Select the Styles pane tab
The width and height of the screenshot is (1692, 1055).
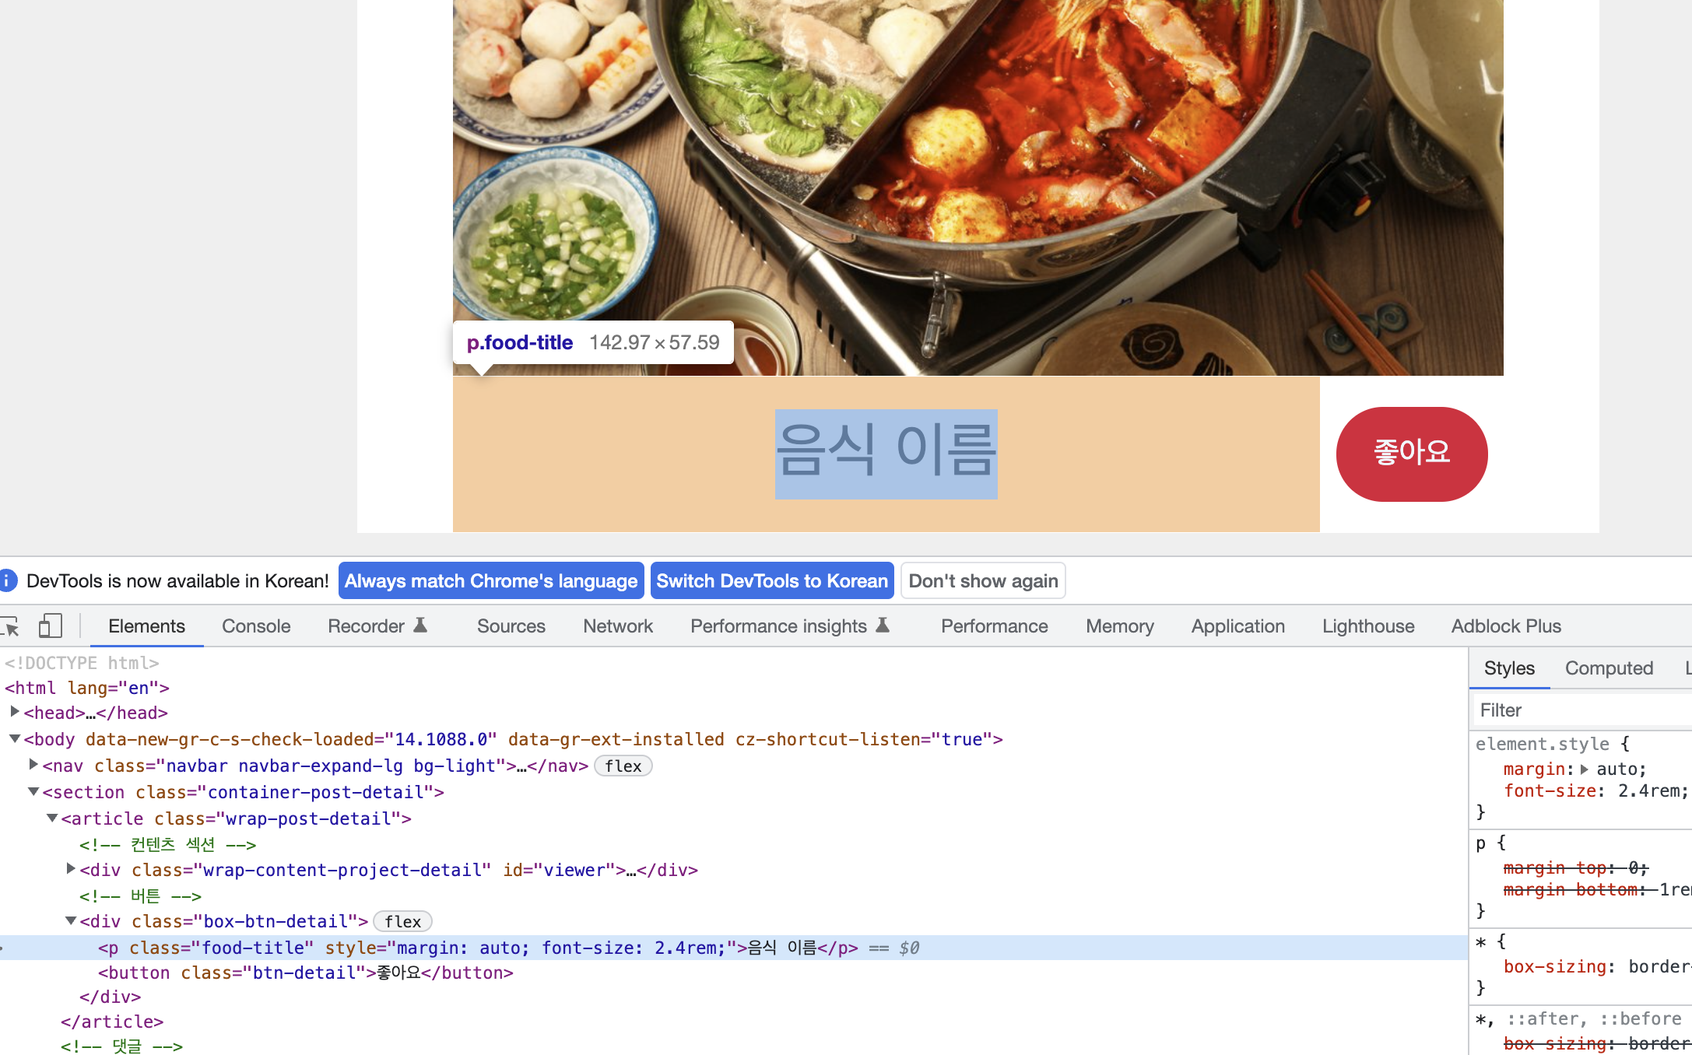(x=1509, y=668)
